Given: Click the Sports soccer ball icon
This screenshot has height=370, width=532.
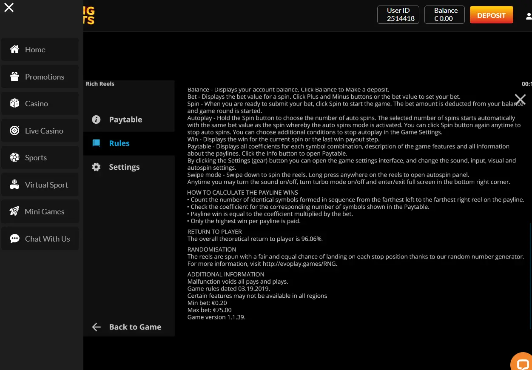Looking at the screenshot, I should pyautogui.click(x=14, y=157).
